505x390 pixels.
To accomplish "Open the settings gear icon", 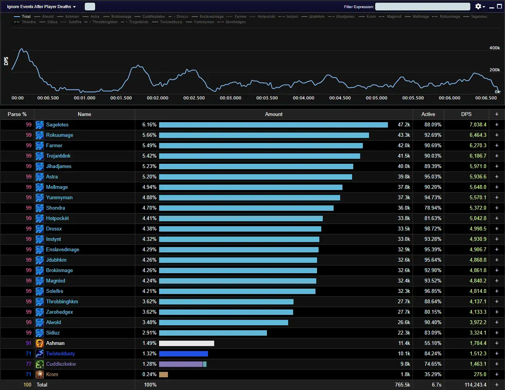I will pyautogui.click(x=480, y=7).
